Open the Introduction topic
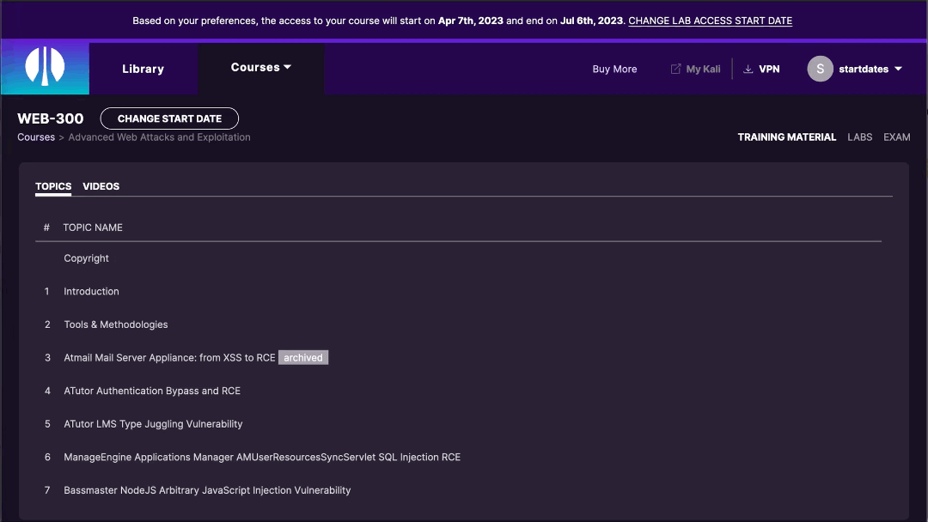The width and height of the screenshot is (928, 522). pos(91,291)
